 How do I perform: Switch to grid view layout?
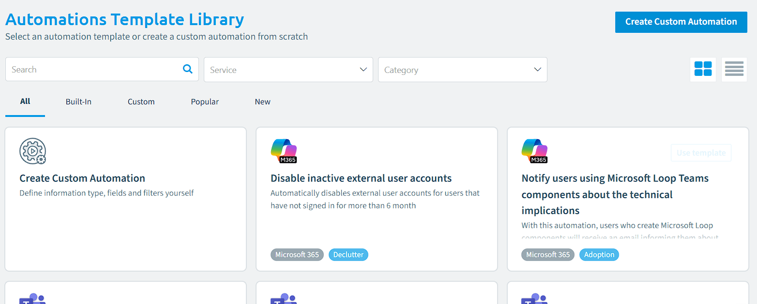703,69
